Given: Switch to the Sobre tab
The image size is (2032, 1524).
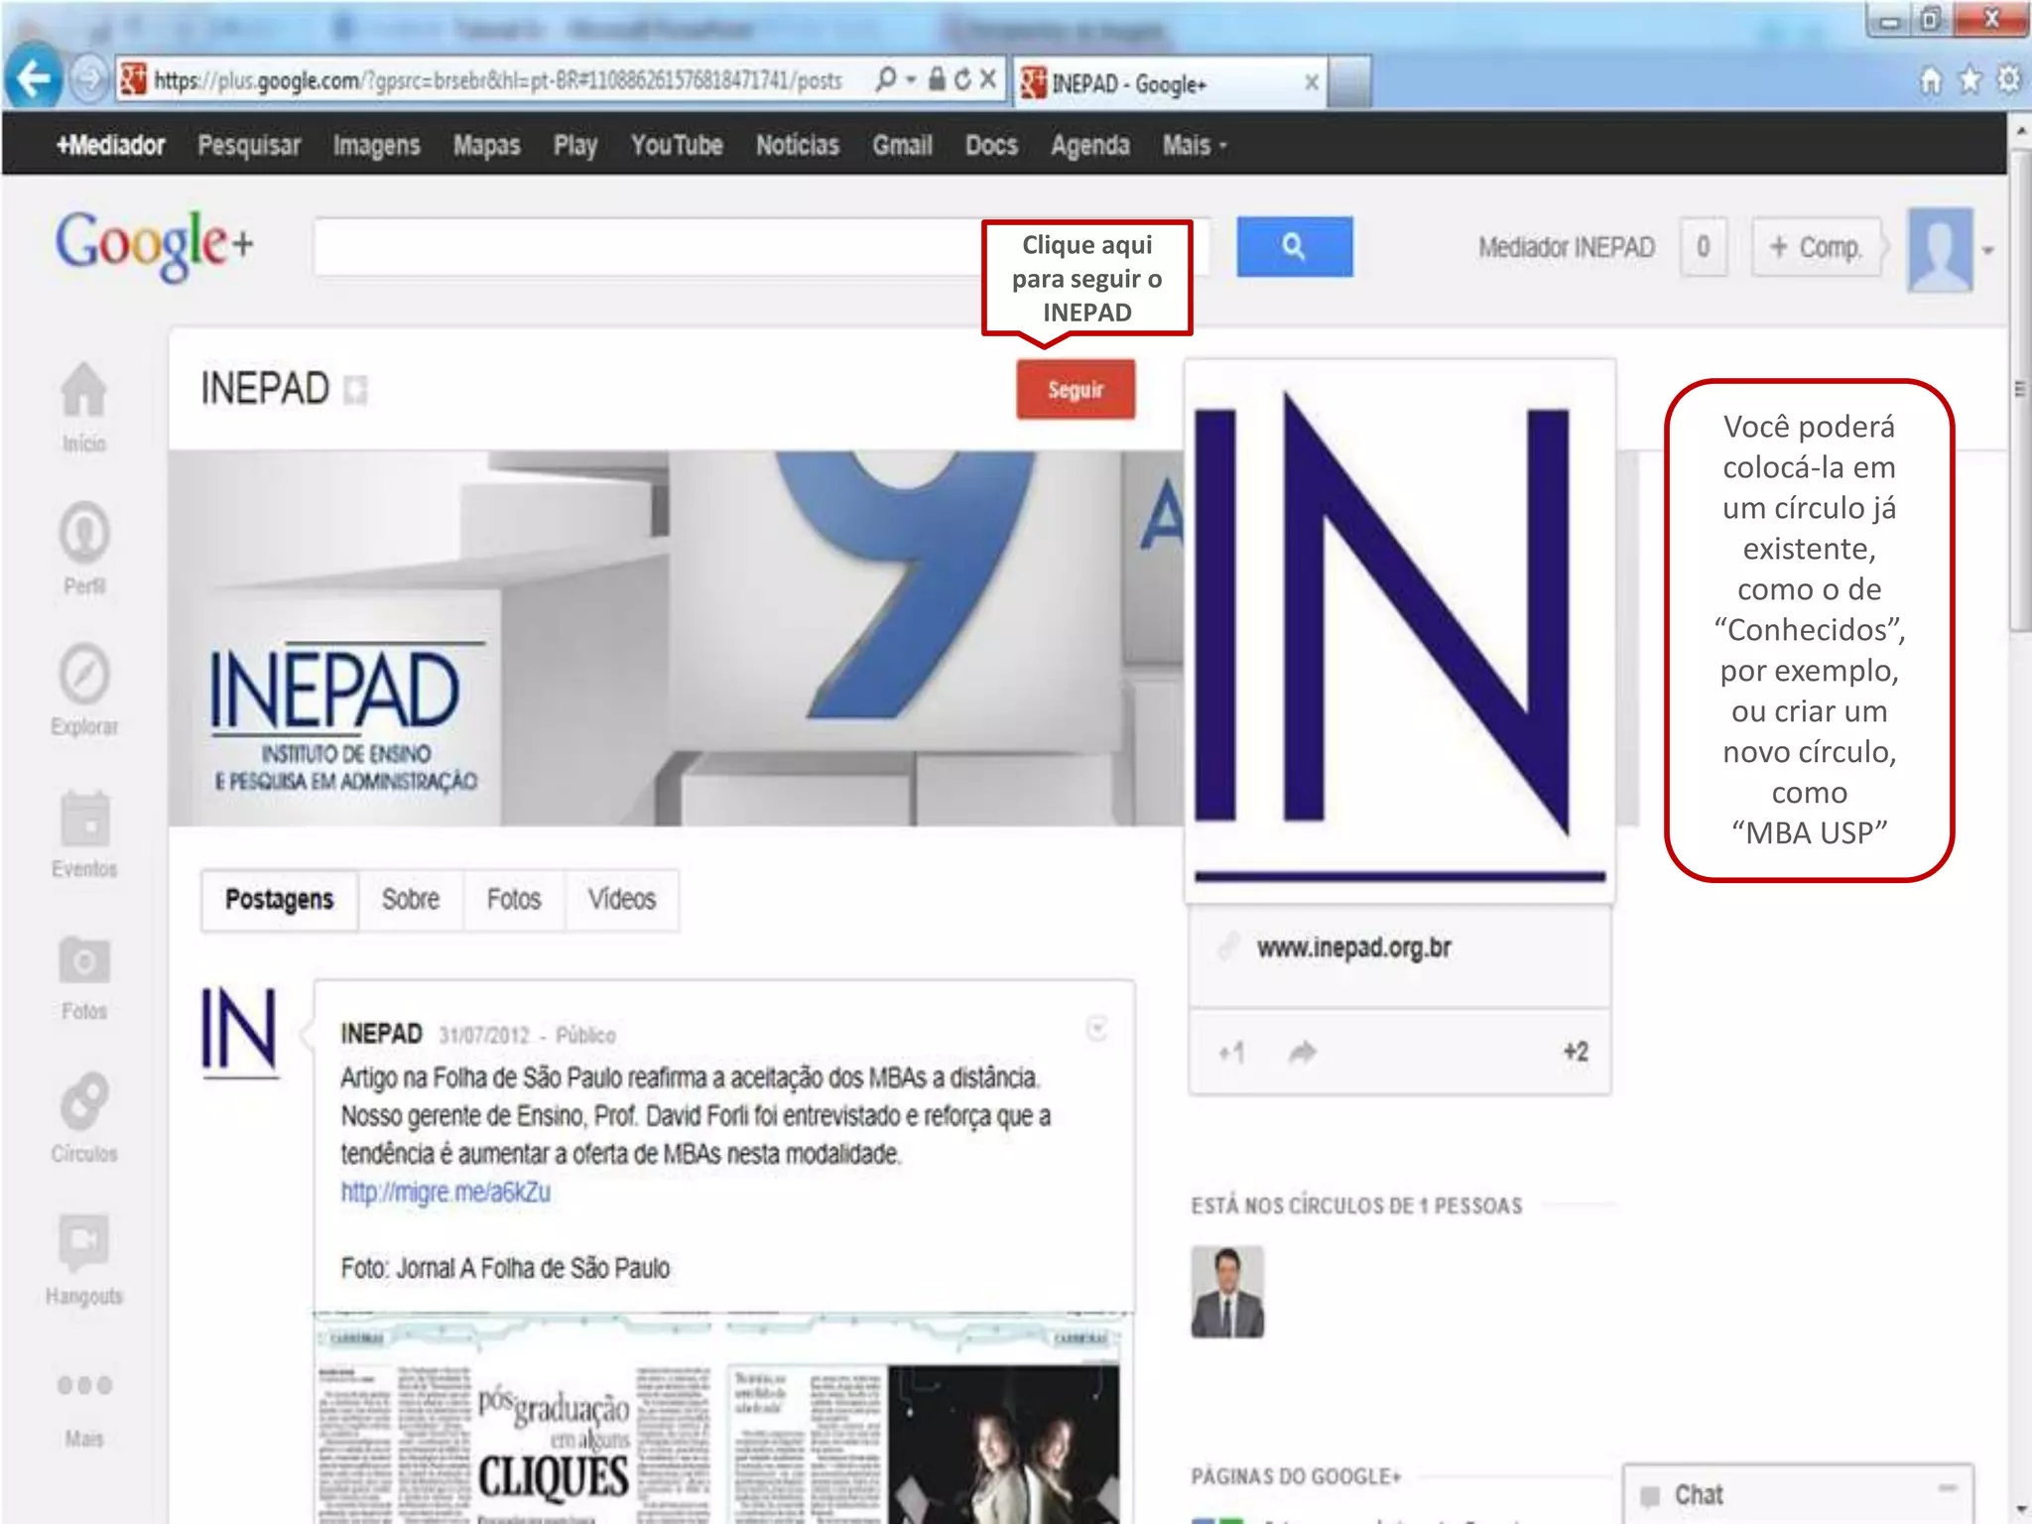Looking at the screenshot, I should (x=411, y=900).
